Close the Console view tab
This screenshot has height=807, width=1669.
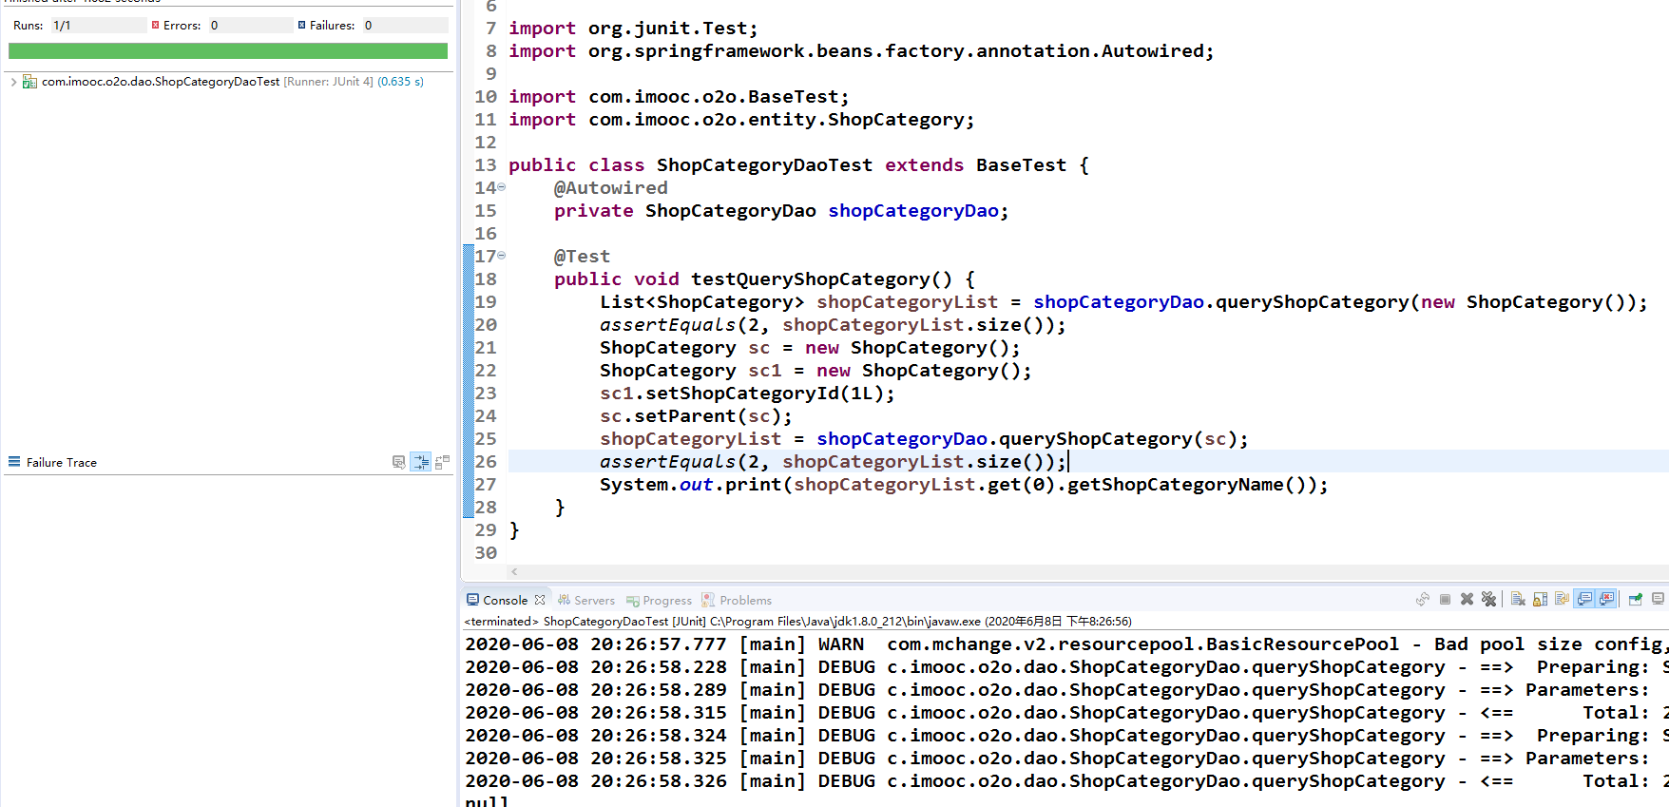(x=540, y=600)
